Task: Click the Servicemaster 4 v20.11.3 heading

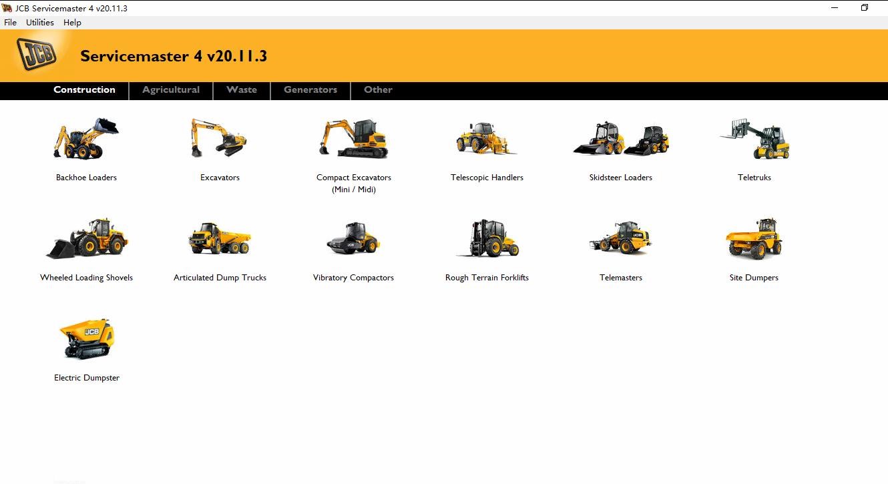Action: pyautogui.click(x=174, y=56)
